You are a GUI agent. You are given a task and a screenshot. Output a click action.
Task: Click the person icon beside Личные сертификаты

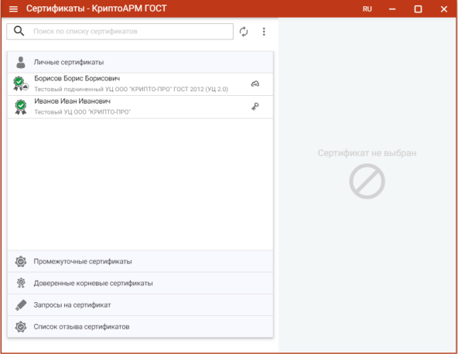(x=21, y=63)
